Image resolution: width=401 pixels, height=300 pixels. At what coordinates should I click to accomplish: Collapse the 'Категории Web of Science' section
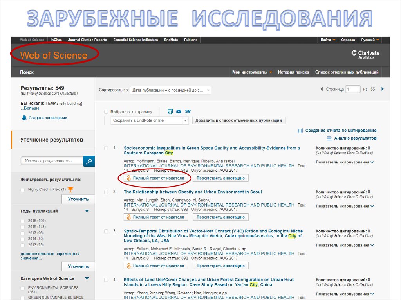click(x=87, y=278)
